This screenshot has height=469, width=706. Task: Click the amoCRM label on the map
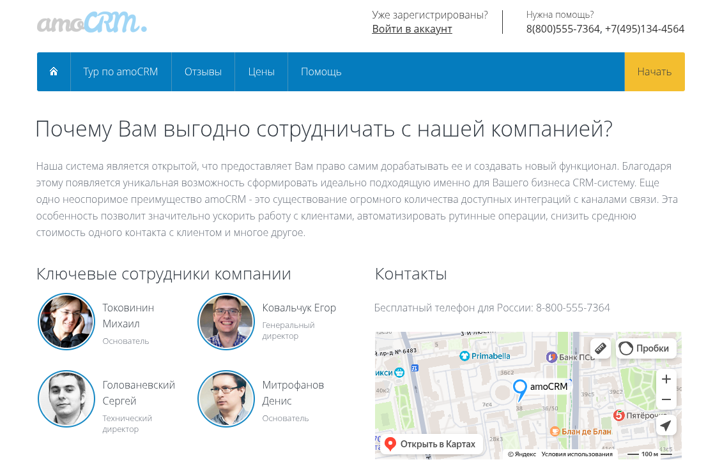[x=548, y=386]
